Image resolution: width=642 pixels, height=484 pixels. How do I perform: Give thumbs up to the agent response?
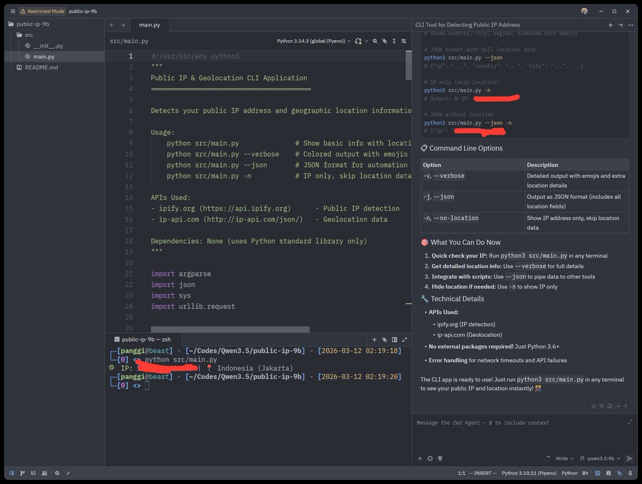coord(594,406)
